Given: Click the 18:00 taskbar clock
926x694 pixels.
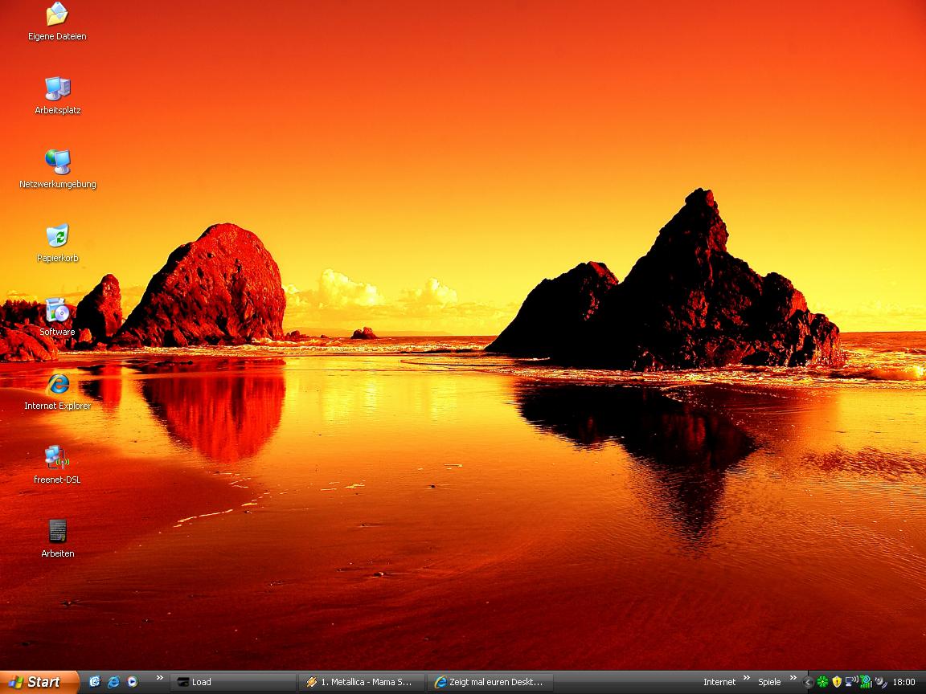Looking at the screenshot, I should pos(904,682).
